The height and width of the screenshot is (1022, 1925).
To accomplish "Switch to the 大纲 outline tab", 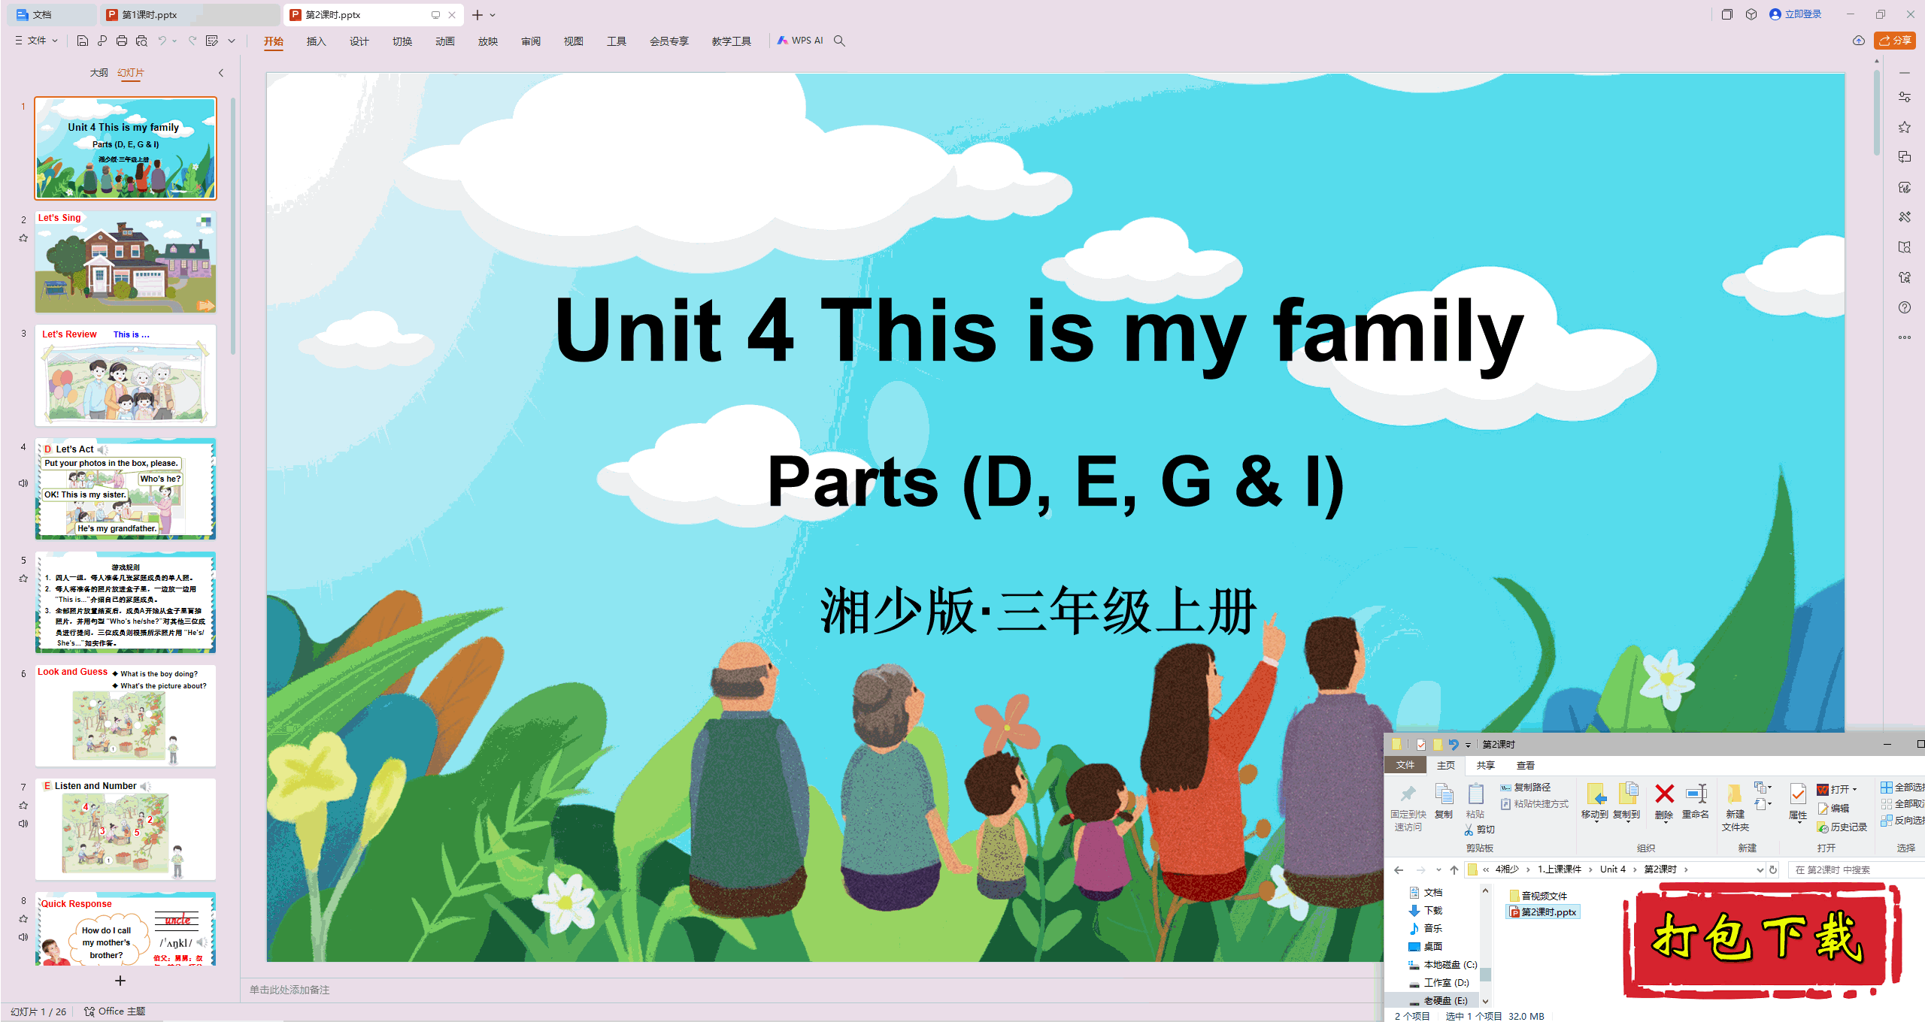I will point(99,73).
